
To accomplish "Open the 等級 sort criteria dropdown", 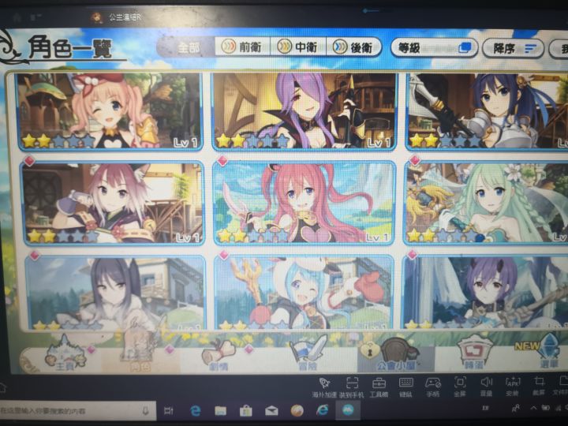I will (x=434, y=48).
